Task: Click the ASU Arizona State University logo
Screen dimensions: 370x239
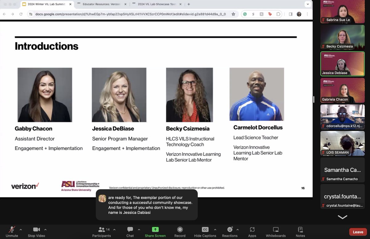Action: tap(80, 186)
